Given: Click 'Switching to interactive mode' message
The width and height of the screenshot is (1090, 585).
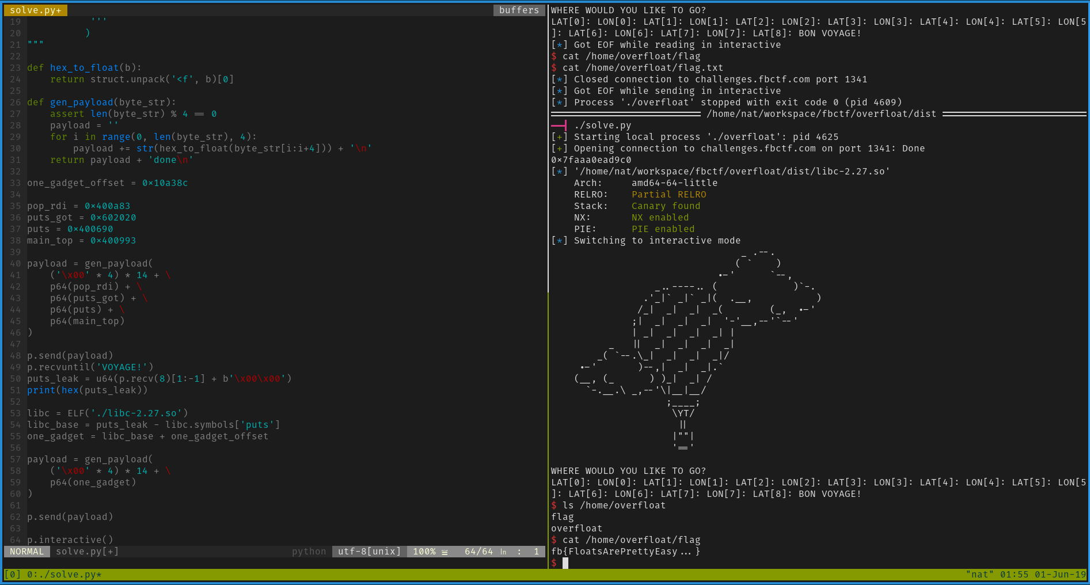Looking at the screenshot, I should [657, 241].
